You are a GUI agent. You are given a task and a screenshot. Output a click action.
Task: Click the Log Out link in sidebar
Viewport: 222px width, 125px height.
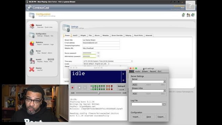40,70
